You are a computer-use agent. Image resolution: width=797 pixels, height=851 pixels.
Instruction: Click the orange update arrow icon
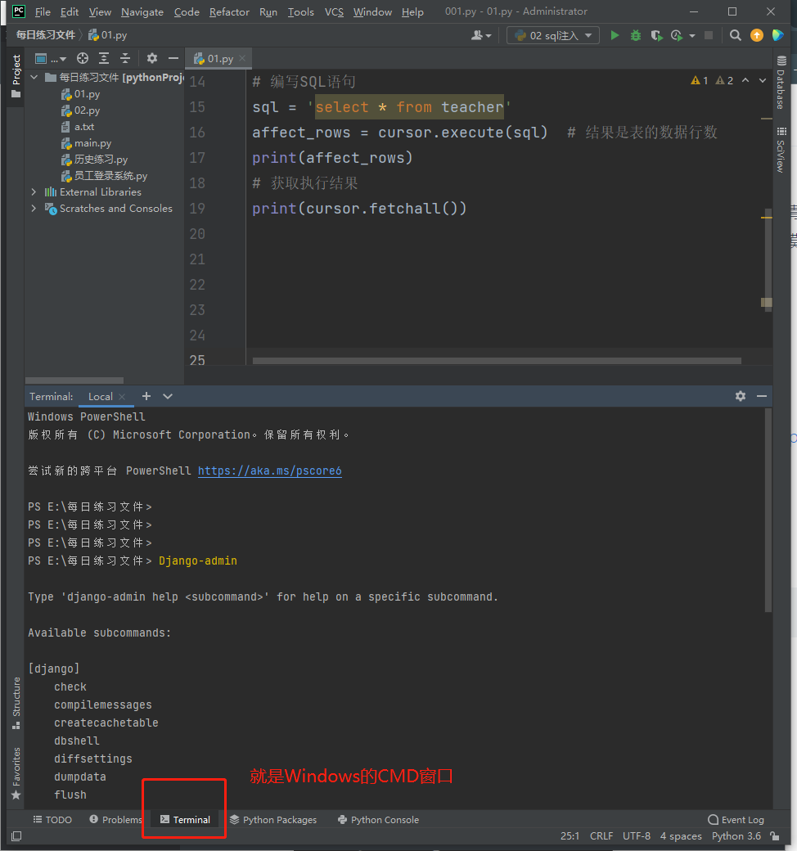756,35
